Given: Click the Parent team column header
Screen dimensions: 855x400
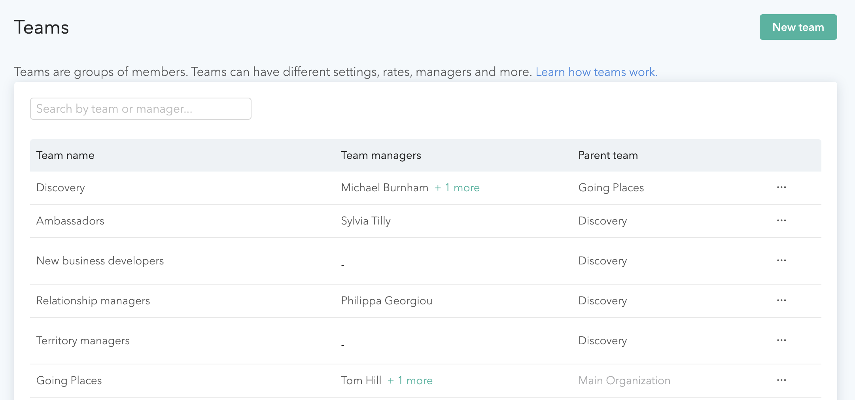Looking at the screenshot, I should (x=608, y=155).
